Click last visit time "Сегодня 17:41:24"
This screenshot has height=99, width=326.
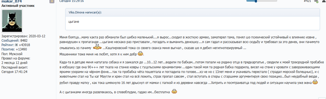14,72
